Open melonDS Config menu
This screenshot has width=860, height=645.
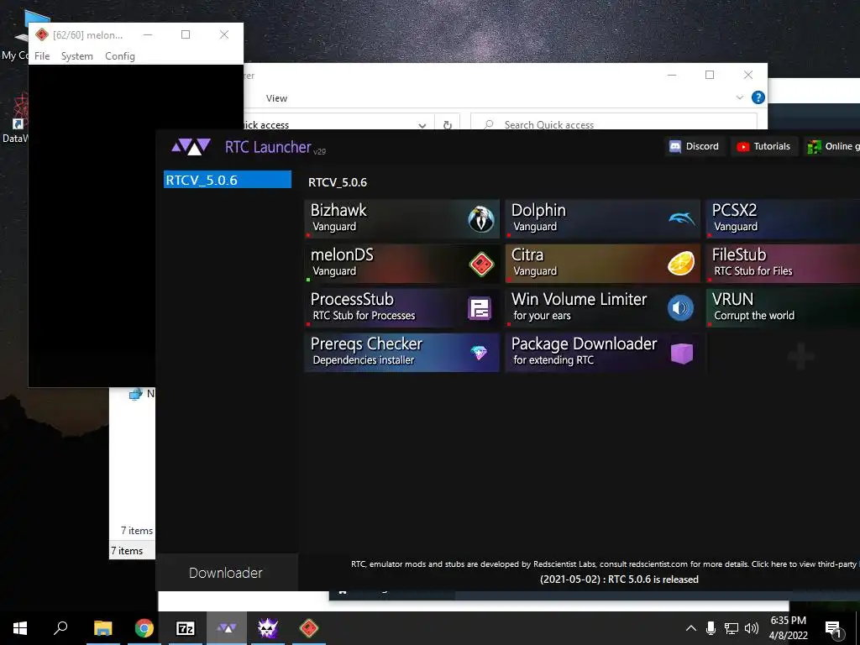pos(120,56)
